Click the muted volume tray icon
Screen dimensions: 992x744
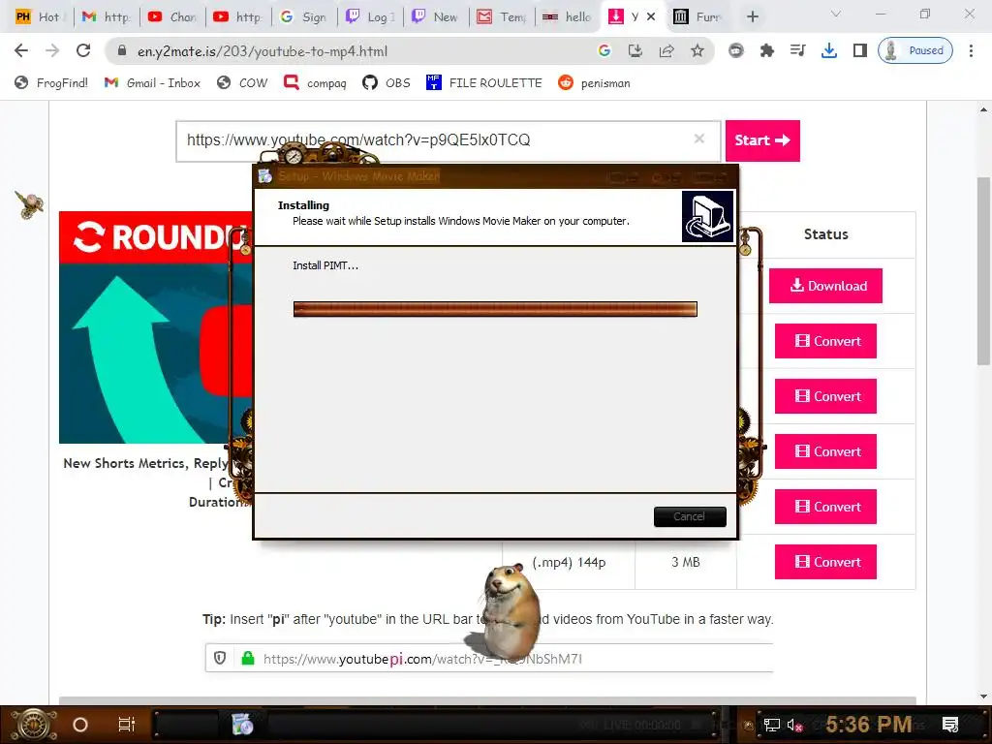(794, 725)
